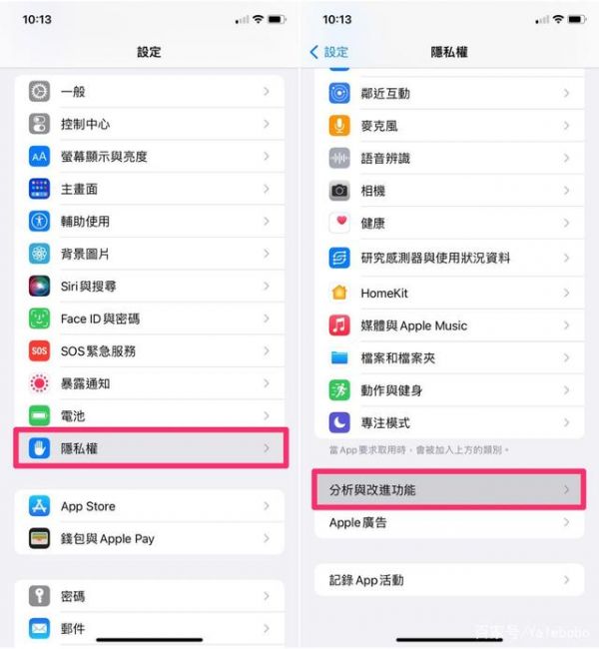The height and width of the screenshot is (649, 599).
Task: Select 錢包與 Apple Pay label
Action: 108,538
